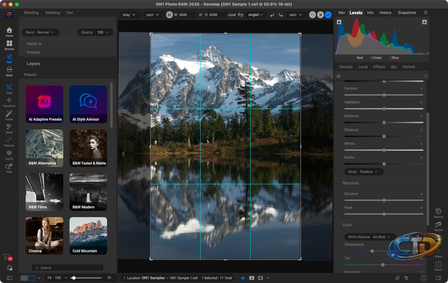This screenshot has height=283, width=448.
Task: Select the Liquify tool
Action: (x=9, y=155)
